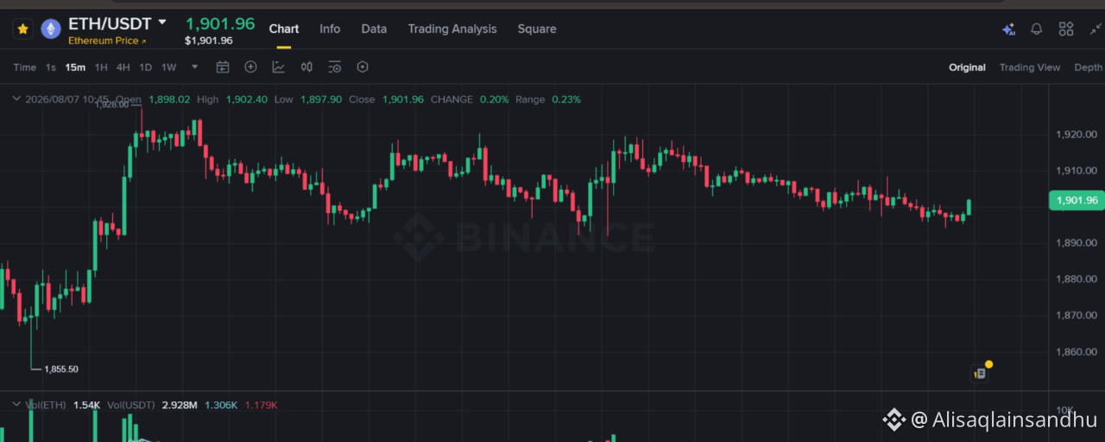Click the red volume value 1.179K
1105x442 pixels.
(x=261, y=405)
